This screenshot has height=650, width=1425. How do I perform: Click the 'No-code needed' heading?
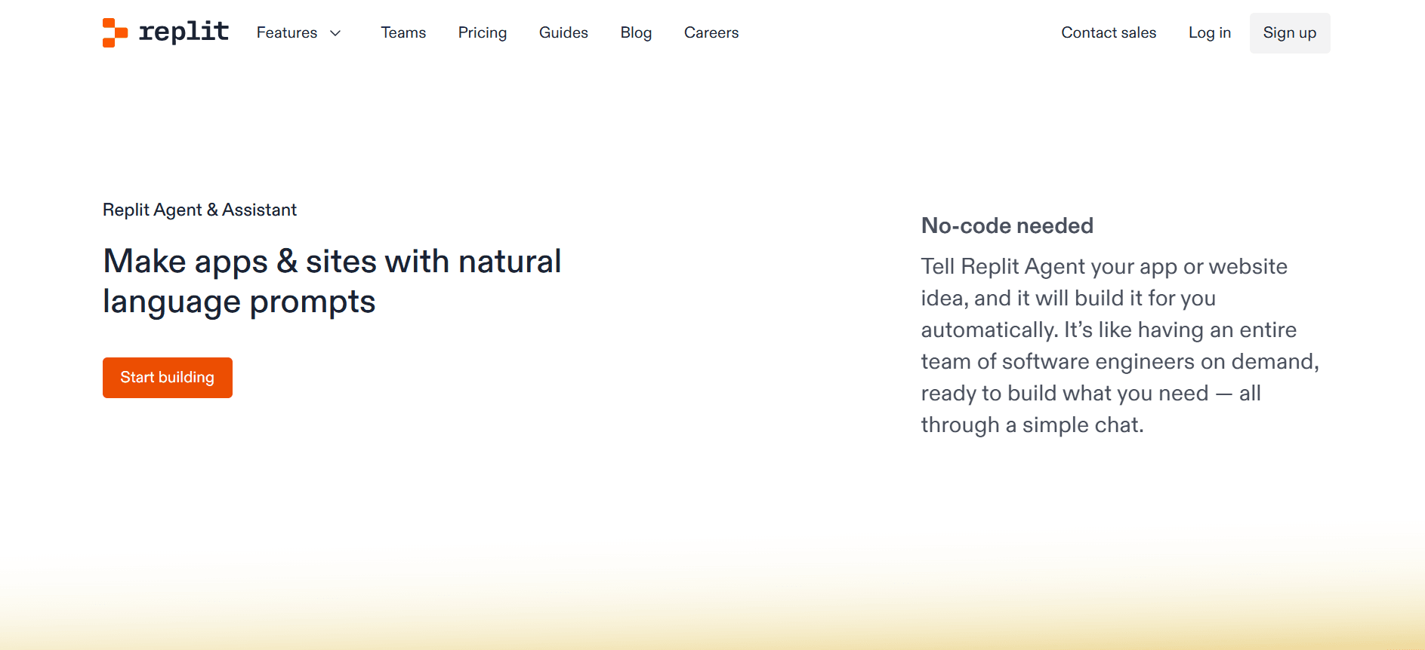pos(1007,225)
